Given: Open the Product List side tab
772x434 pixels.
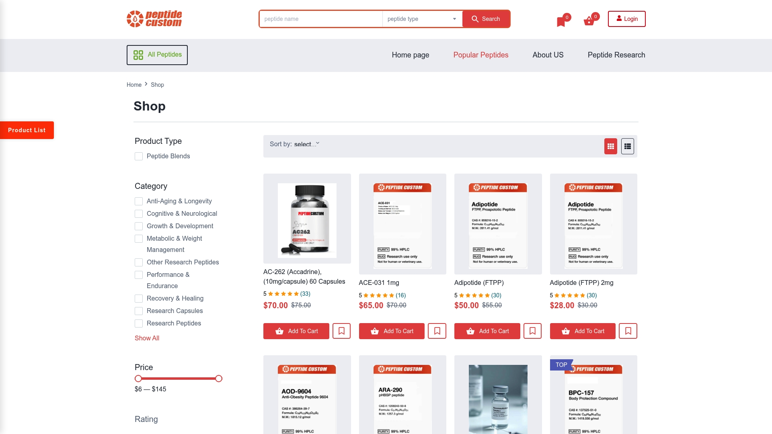Looking at the screenshot, I should (27, 130).
